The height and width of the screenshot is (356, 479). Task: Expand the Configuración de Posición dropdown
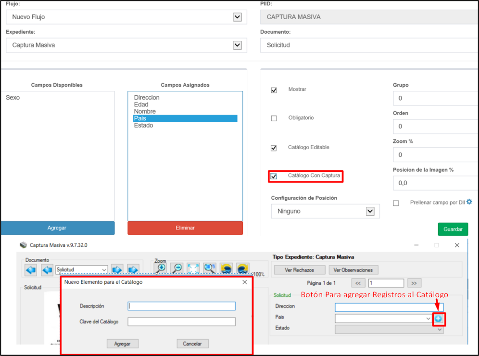coord(370,211)
